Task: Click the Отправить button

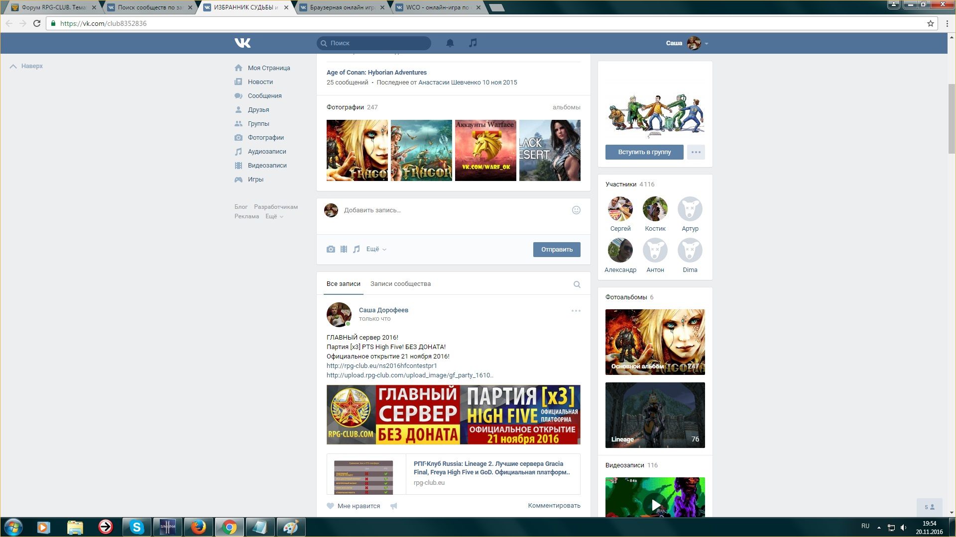Action: pyautogui.click(x=557, y=250)
